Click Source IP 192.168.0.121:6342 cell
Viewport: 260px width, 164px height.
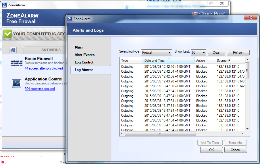click(231, 86)
